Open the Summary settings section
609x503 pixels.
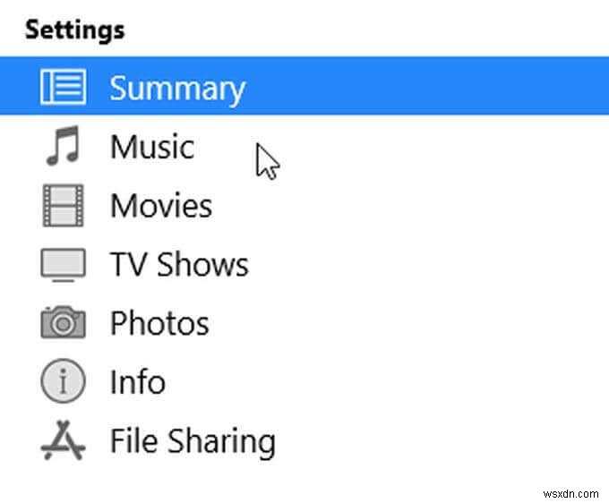176,88
